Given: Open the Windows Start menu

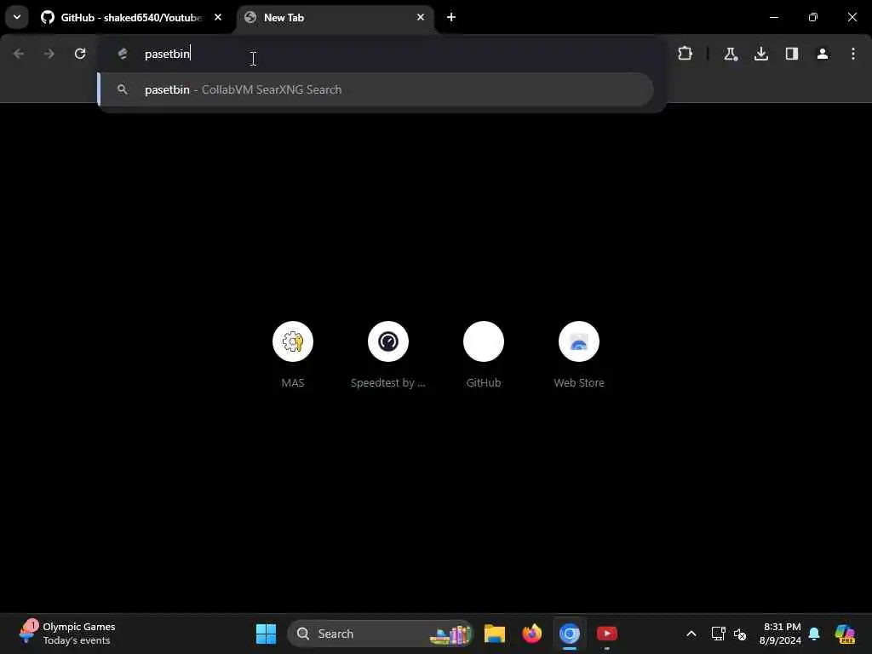Looking at the screenshot, I should click(266, 634).
